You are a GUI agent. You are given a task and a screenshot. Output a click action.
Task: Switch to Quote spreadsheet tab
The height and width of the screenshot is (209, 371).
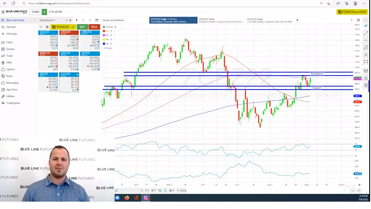tap(113, 20)
